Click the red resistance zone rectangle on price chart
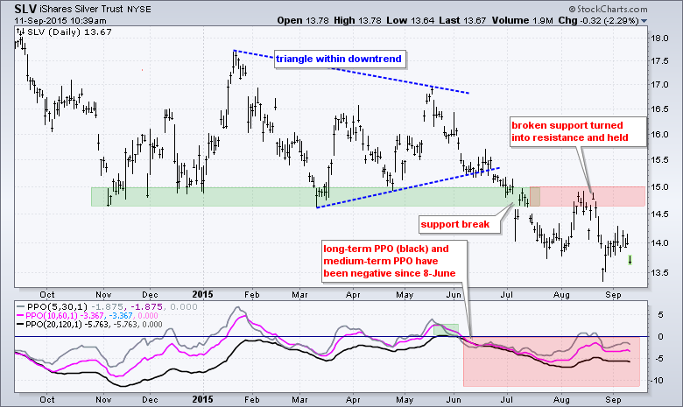The width and height of the screenshot is (683, 407). tap(588, 197)
